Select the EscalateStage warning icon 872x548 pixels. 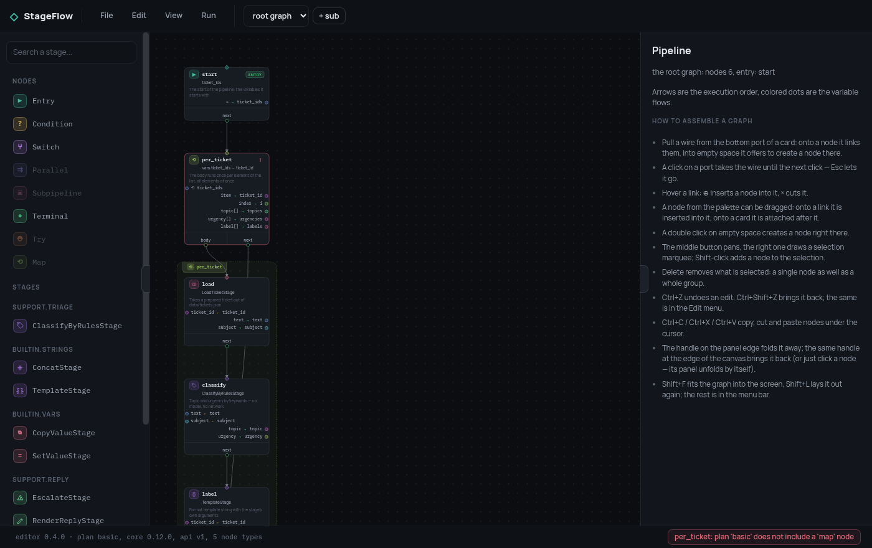(20, 498)
